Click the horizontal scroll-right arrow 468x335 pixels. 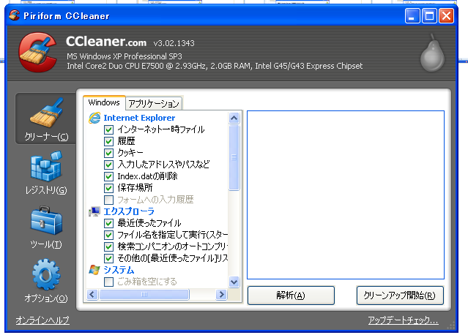click(x=221, y=295)
